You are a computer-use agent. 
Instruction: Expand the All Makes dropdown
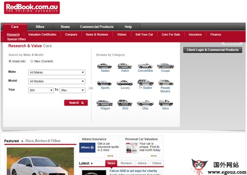click(x=57, y=72)
